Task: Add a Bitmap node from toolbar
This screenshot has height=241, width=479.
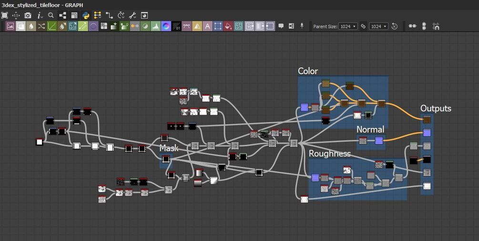Action: coord(10,26)
